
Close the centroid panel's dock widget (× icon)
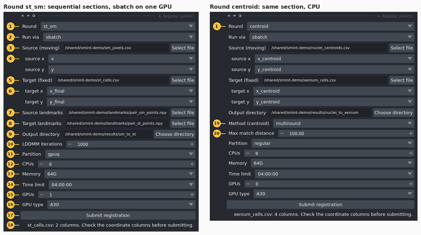(x=229, y=16)
